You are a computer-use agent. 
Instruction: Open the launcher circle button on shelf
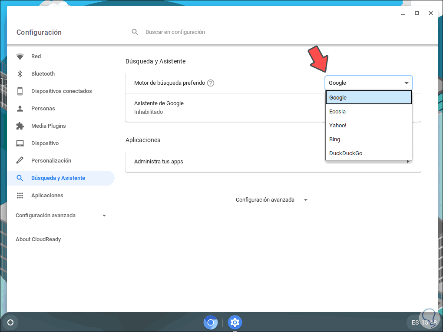click(x=10, y=322)
